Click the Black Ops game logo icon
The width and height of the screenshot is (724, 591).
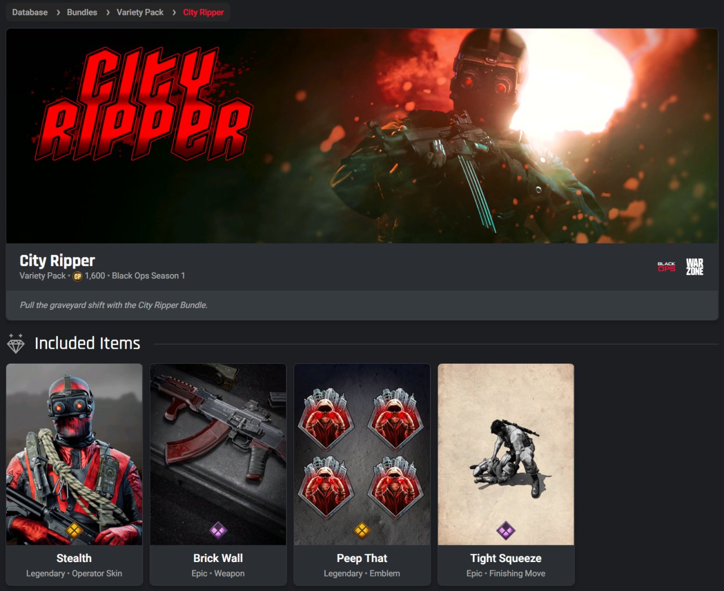click(x=666, y=267)
